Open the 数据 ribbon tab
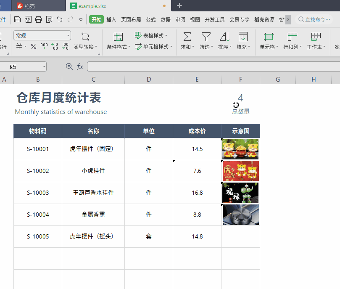This screenshot has height=289, width=340. pos(166,19)
